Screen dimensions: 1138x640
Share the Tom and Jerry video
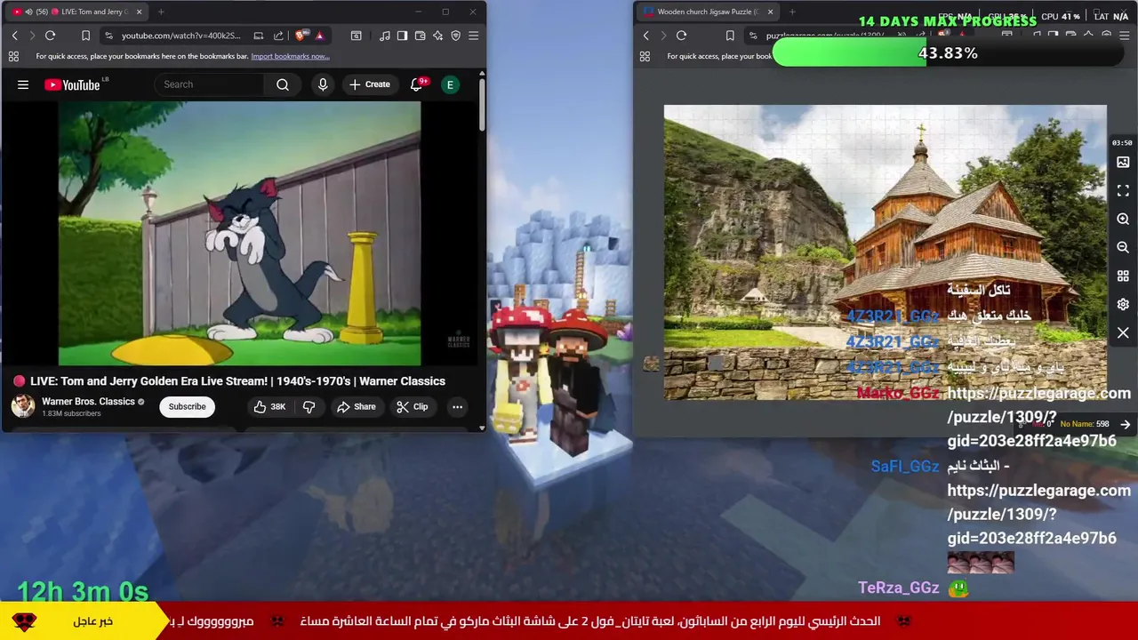(356, 406)
